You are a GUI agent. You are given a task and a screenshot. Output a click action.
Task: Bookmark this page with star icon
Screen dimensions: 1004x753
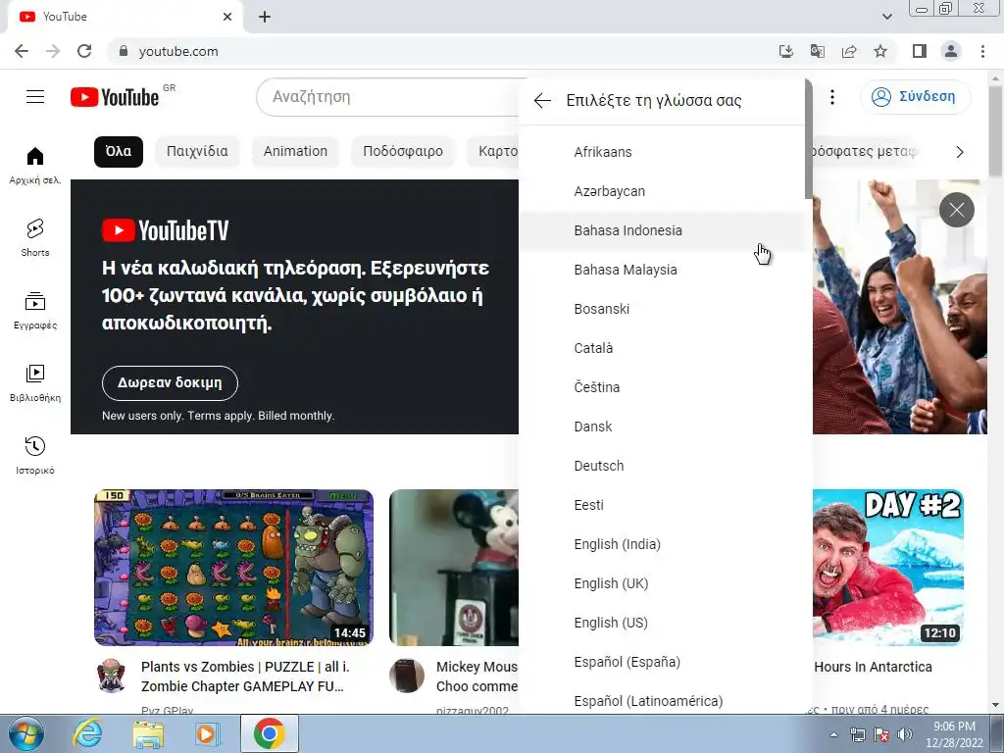click(x=880, y=51)
